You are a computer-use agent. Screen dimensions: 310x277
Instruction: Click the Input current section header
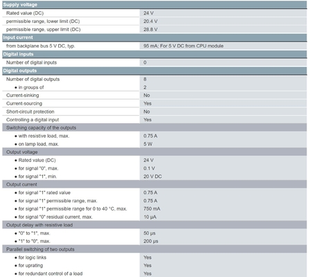(x=155, y=37)
